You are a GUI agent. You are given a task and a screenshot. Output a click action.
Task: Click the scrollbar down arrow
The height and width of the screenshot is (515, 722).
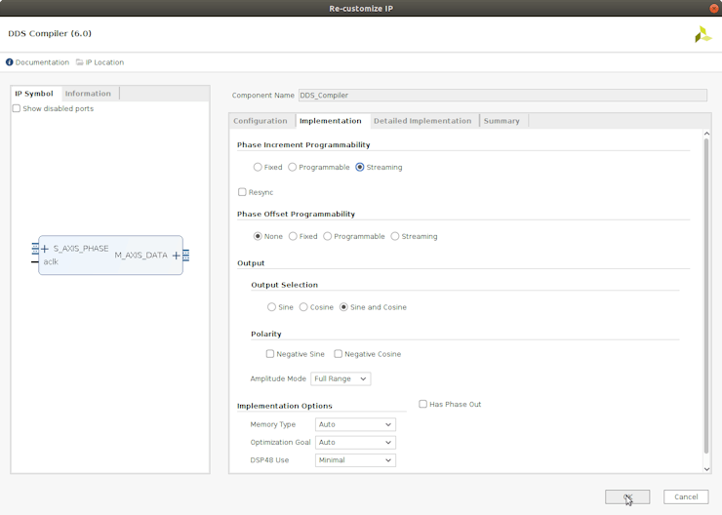pyautogui.click(x=706, y=469)
